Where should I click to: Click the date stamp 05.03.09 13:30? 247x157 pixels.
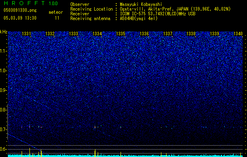[20, 18]
